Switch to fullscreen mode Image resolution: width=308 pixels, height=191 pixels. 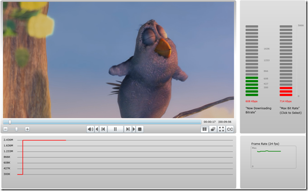coord(221,129)
